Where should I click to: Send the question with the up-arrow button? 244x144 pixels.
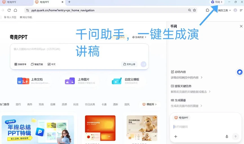236,136
